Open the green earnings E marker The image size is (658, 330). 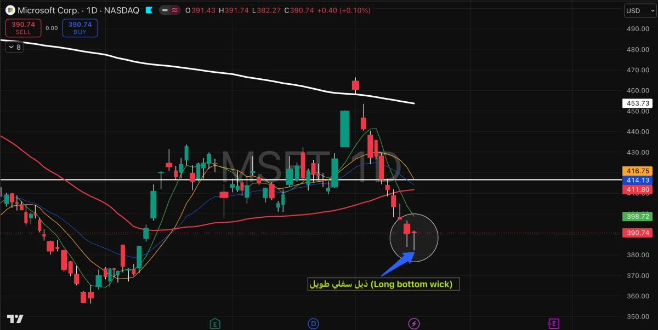point(215,323)
